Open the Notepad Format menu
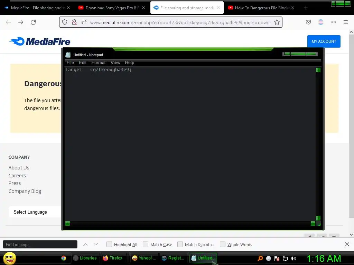 coord(99,63)
